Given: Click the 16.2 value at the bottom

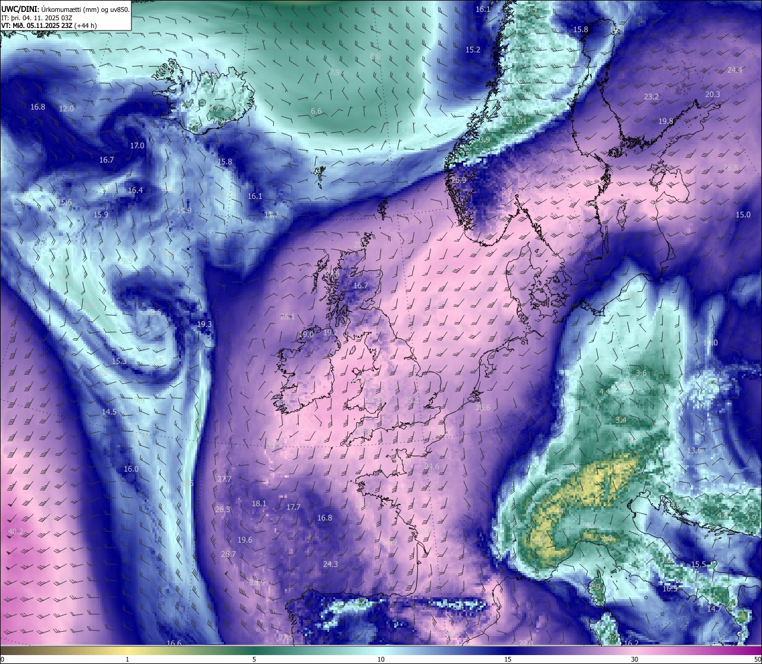Looking at the screenshot, I should click(x=631, y=643).
